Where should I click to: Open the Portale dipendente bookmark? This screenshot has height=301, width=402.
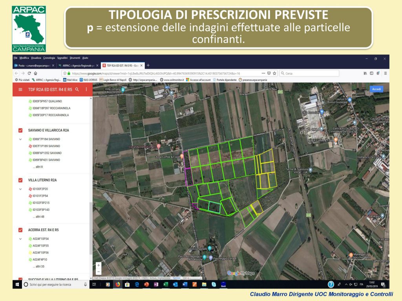(225, 80)
